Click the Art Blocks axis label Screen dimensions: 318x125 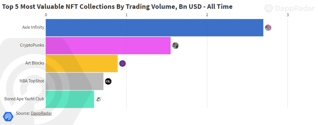[35, 63]
